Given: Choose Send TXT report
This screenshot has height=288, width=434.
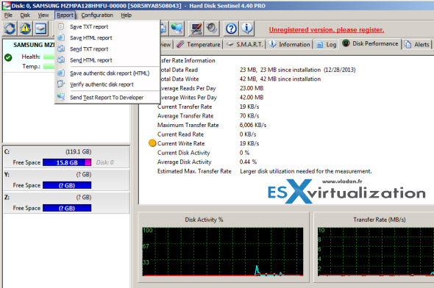Looking at the screenshot, I should pyautogui.click(x=107, y=48).
